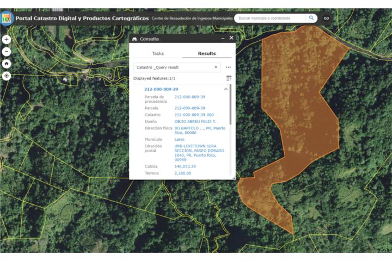Click the search magnifier icon

[311, 18]
